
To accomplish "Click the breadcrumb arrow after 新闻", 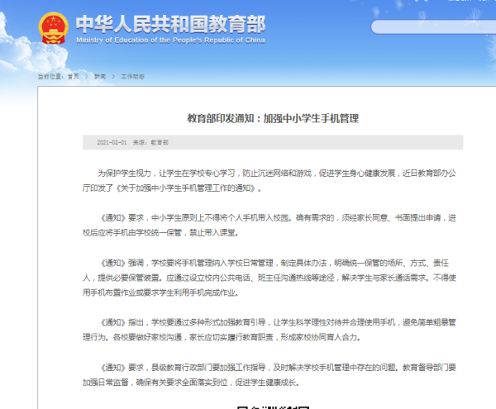I will click(x=113, y=77).
